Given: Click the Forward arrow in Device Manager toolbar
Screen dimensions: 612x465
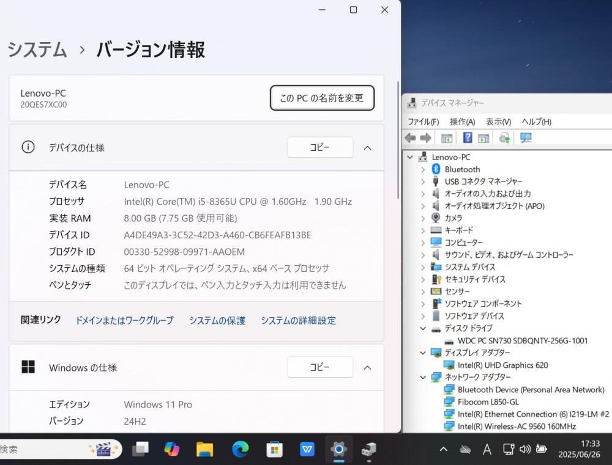Looking at the screenshot, I should pos(425,137).
